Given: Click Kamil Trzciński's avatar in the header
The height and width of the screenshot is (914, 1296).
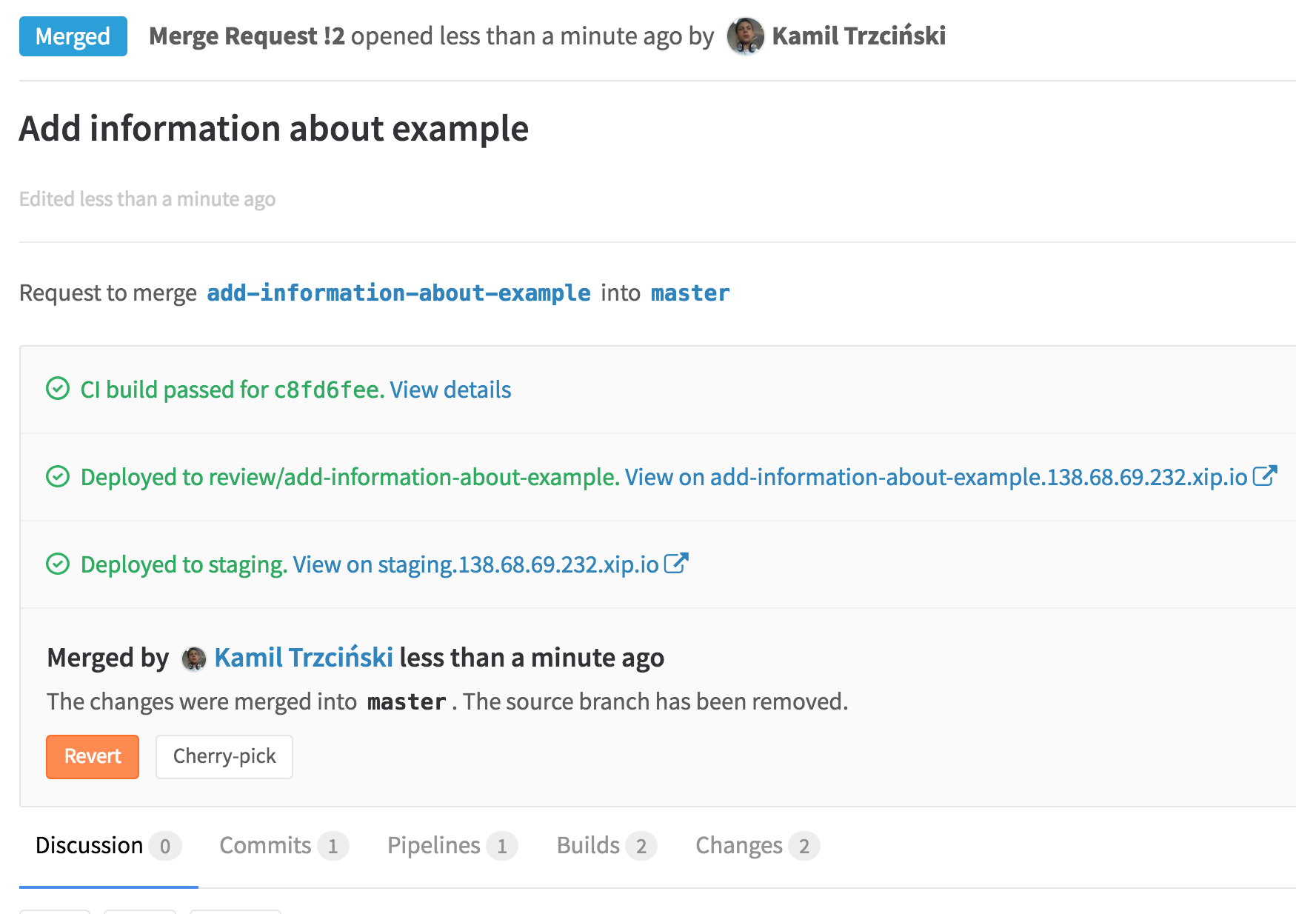Looking at the screenshot, I should click(x=745, y=36).
